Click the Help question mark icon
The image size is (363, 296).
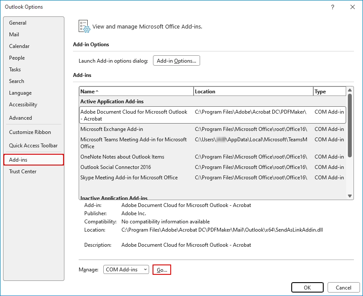332,7
